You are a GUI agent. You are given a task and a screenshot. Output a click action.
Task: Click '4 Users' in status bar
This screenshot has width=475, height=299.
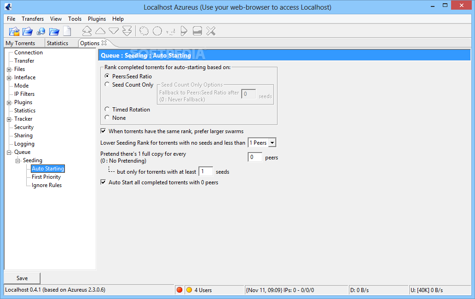[x=203, y=290]
